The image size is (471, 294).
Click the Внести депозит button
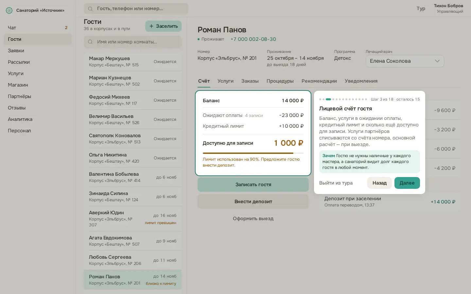(253, 202)
